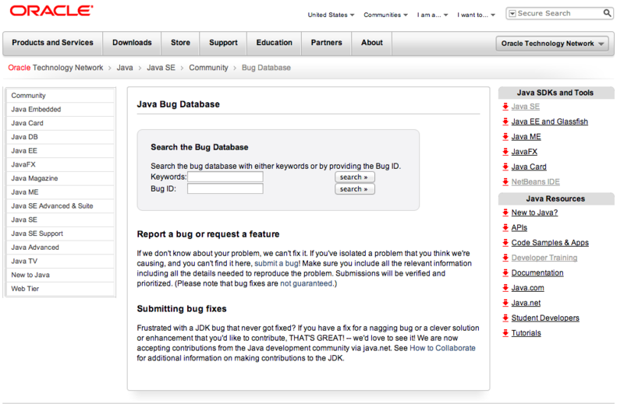Click the red icon beside Documentation
The image size is (624, 404).
(505, 273)
